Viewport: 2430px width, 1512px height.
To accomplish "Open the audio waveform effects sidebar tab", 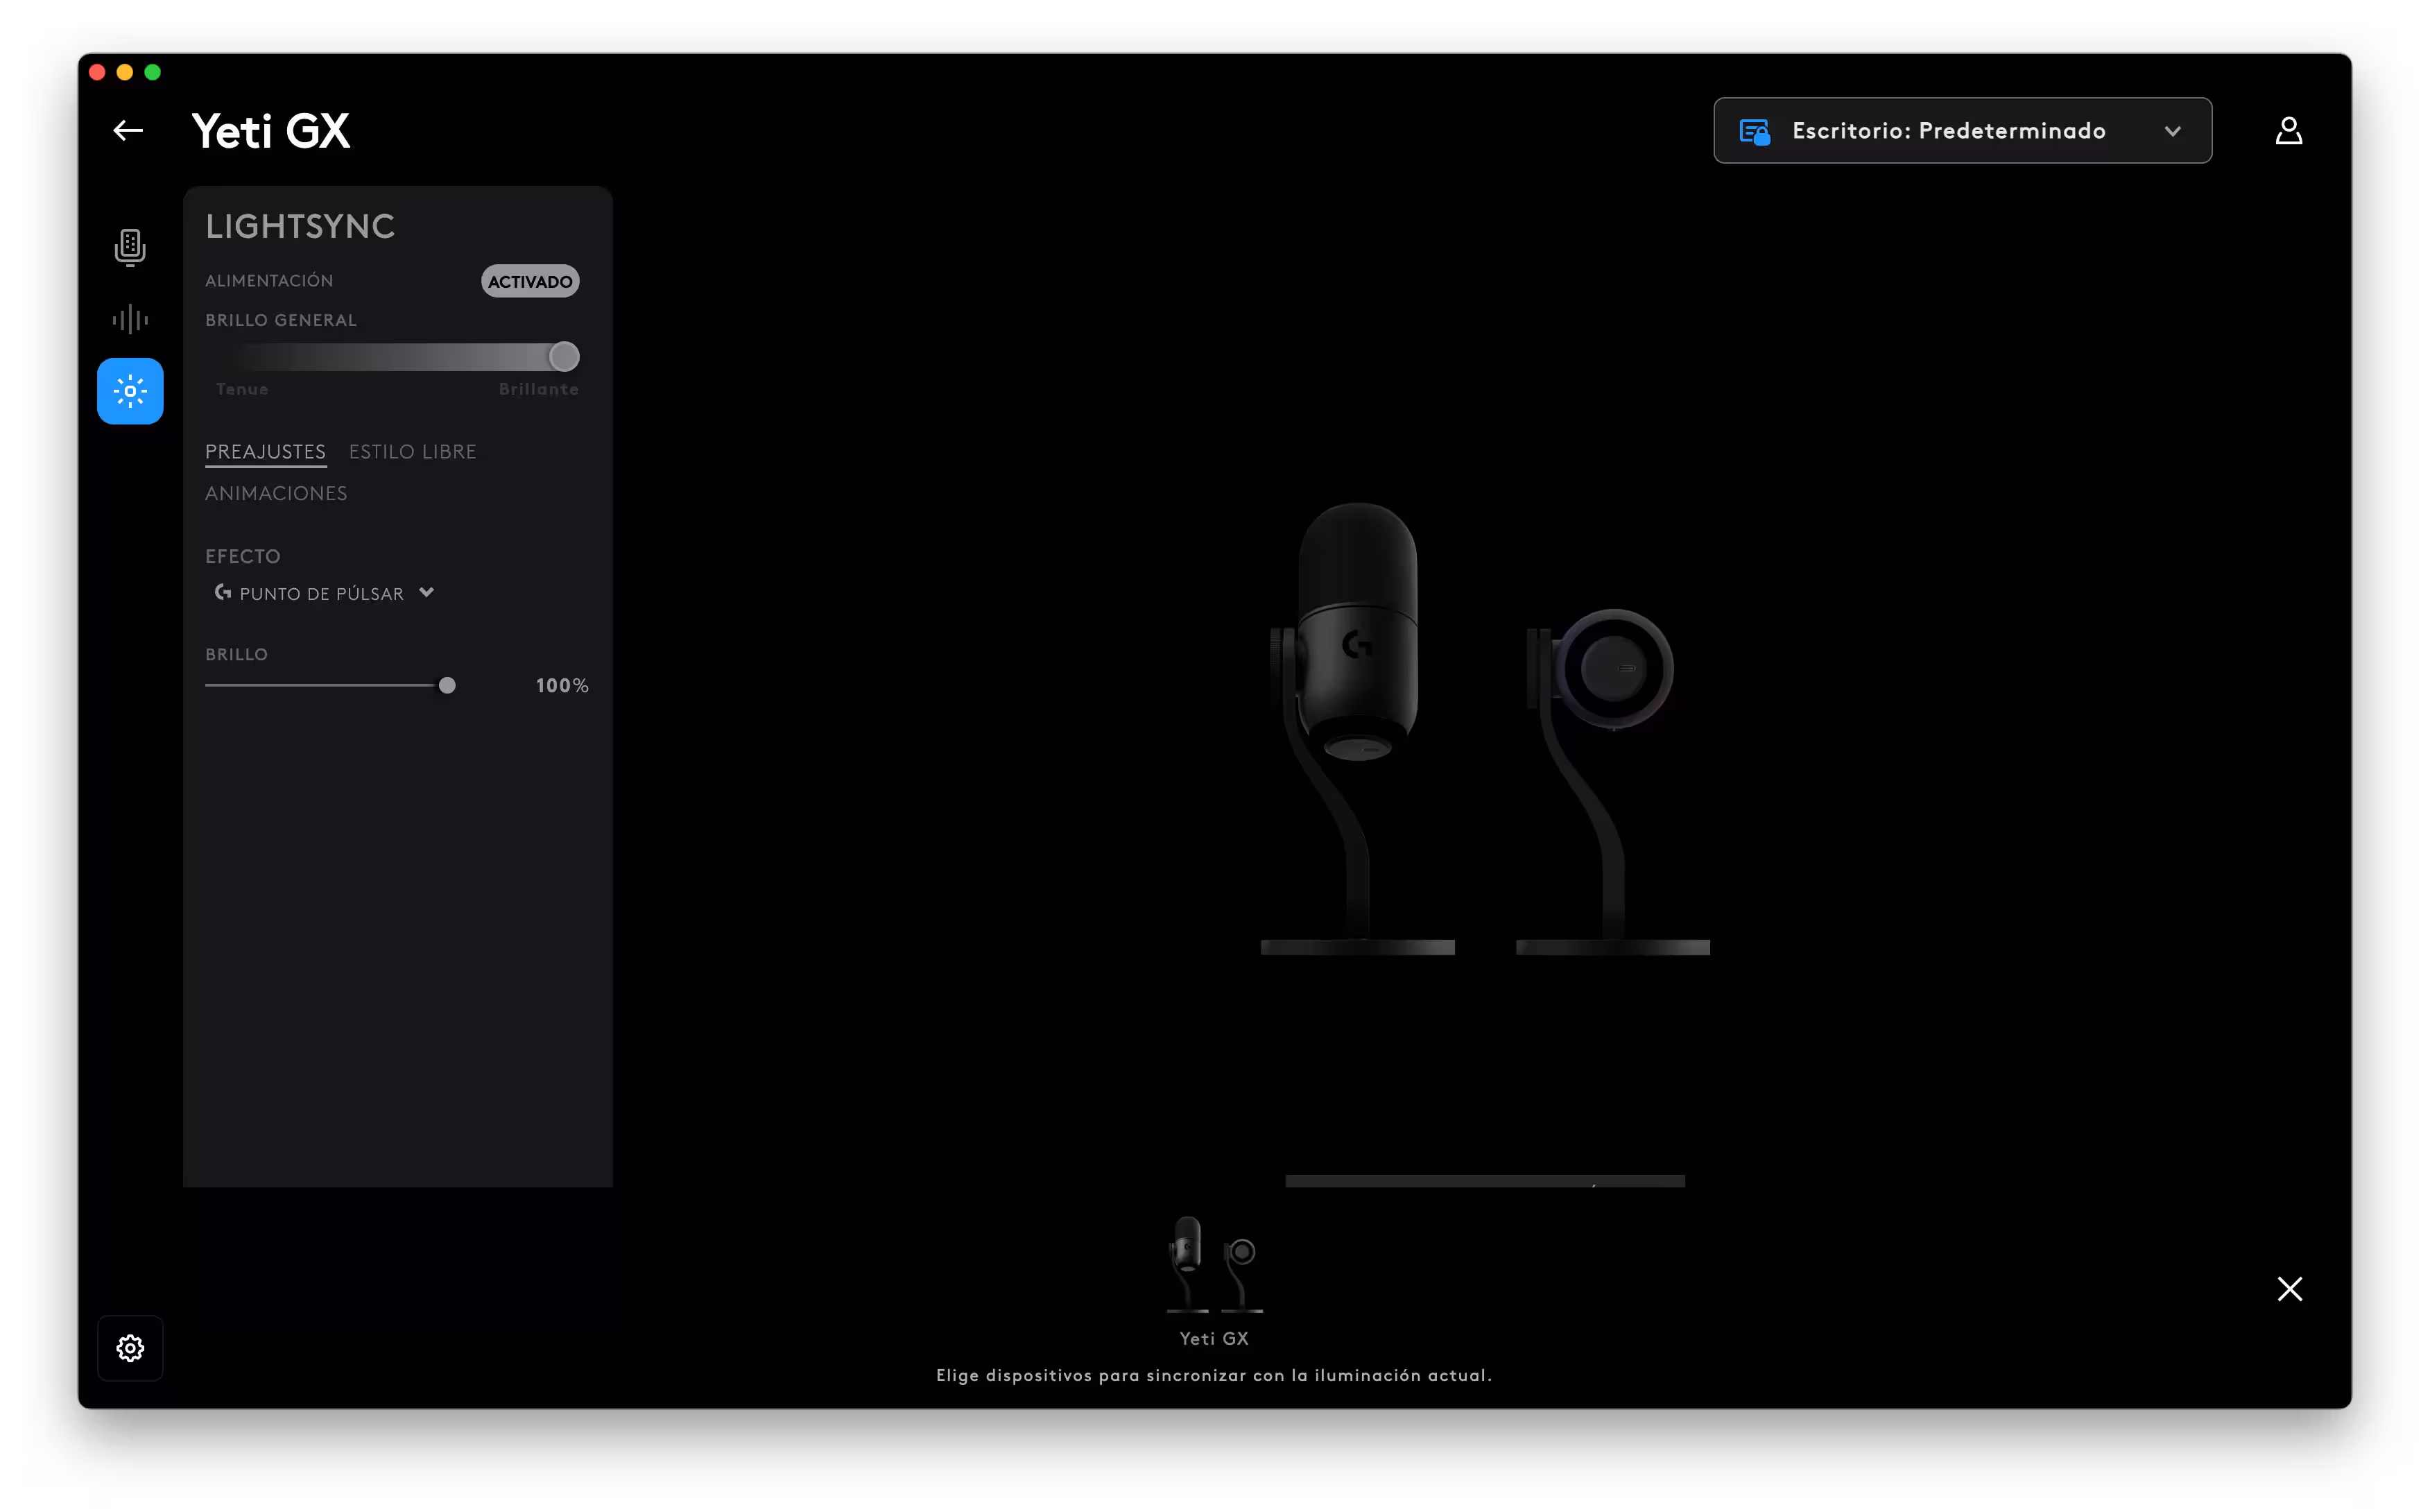I will 130,320.
